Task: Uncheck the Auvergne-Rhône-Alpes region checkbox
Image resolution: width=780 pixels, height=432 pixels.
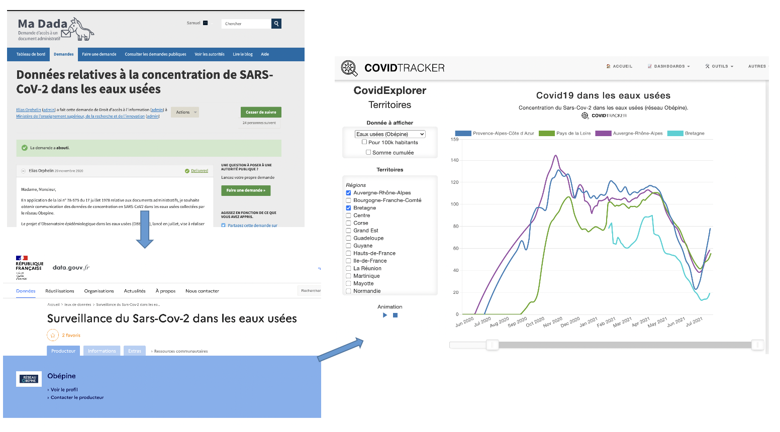Action: [348, 193]
